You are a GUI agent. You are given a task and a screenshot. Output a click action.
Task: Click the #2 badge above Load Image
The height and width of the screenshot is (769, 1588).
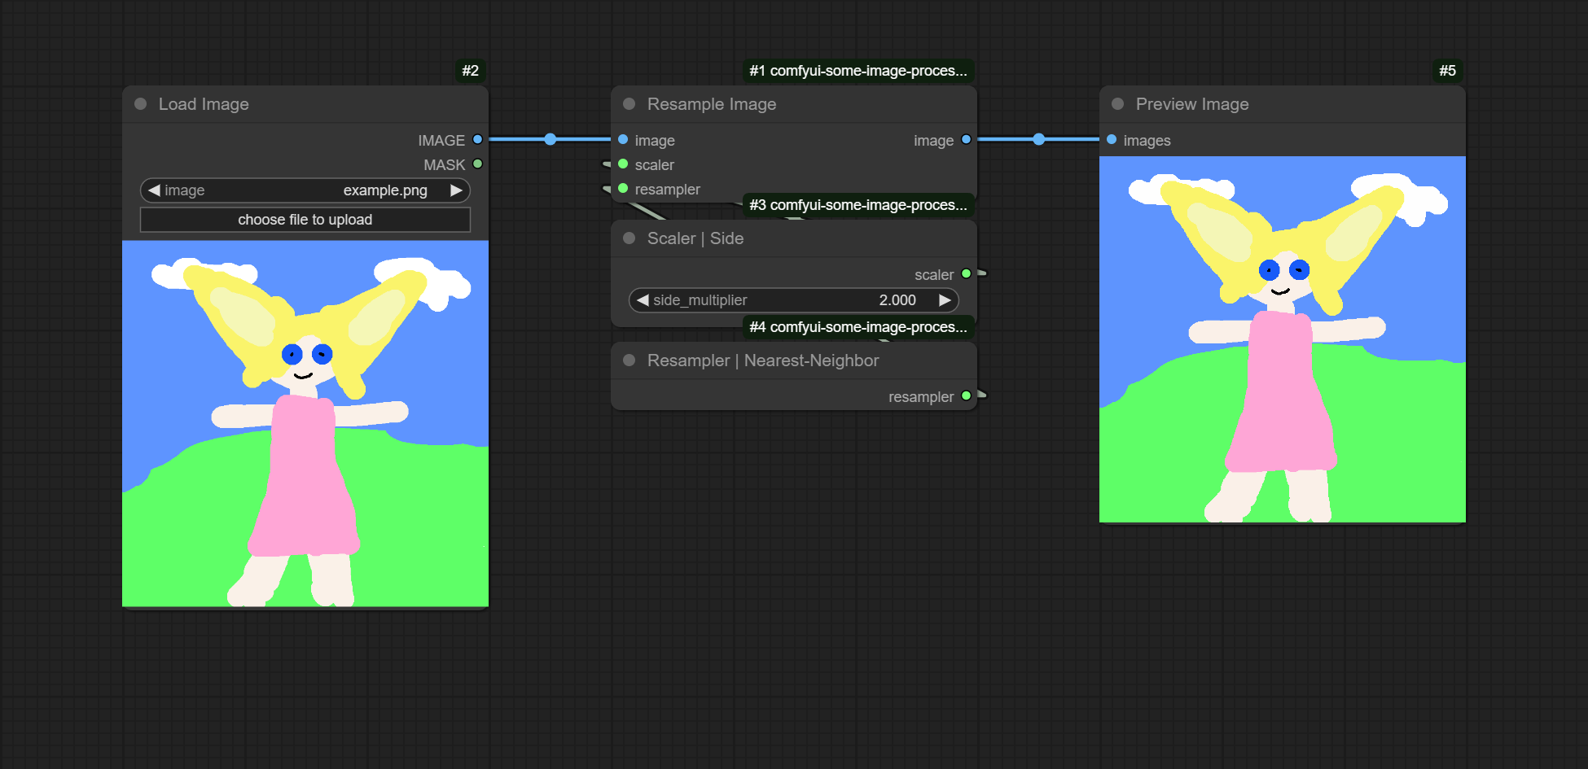(471, 71)
